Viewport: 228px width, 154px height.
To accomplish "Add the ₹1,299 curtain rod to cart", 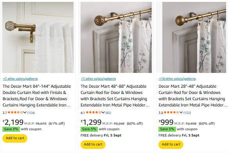I will point(93,144).
